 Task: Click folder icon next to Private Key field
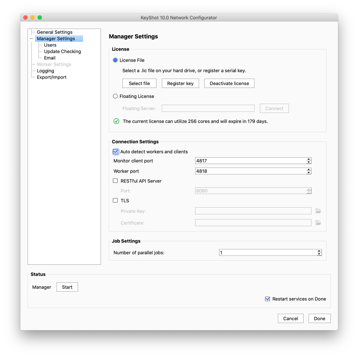tap(318, 211)
